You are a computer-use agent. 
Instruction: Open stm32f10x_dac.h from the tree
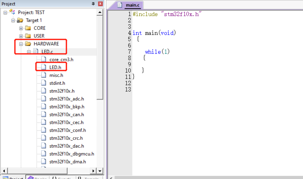67,146
